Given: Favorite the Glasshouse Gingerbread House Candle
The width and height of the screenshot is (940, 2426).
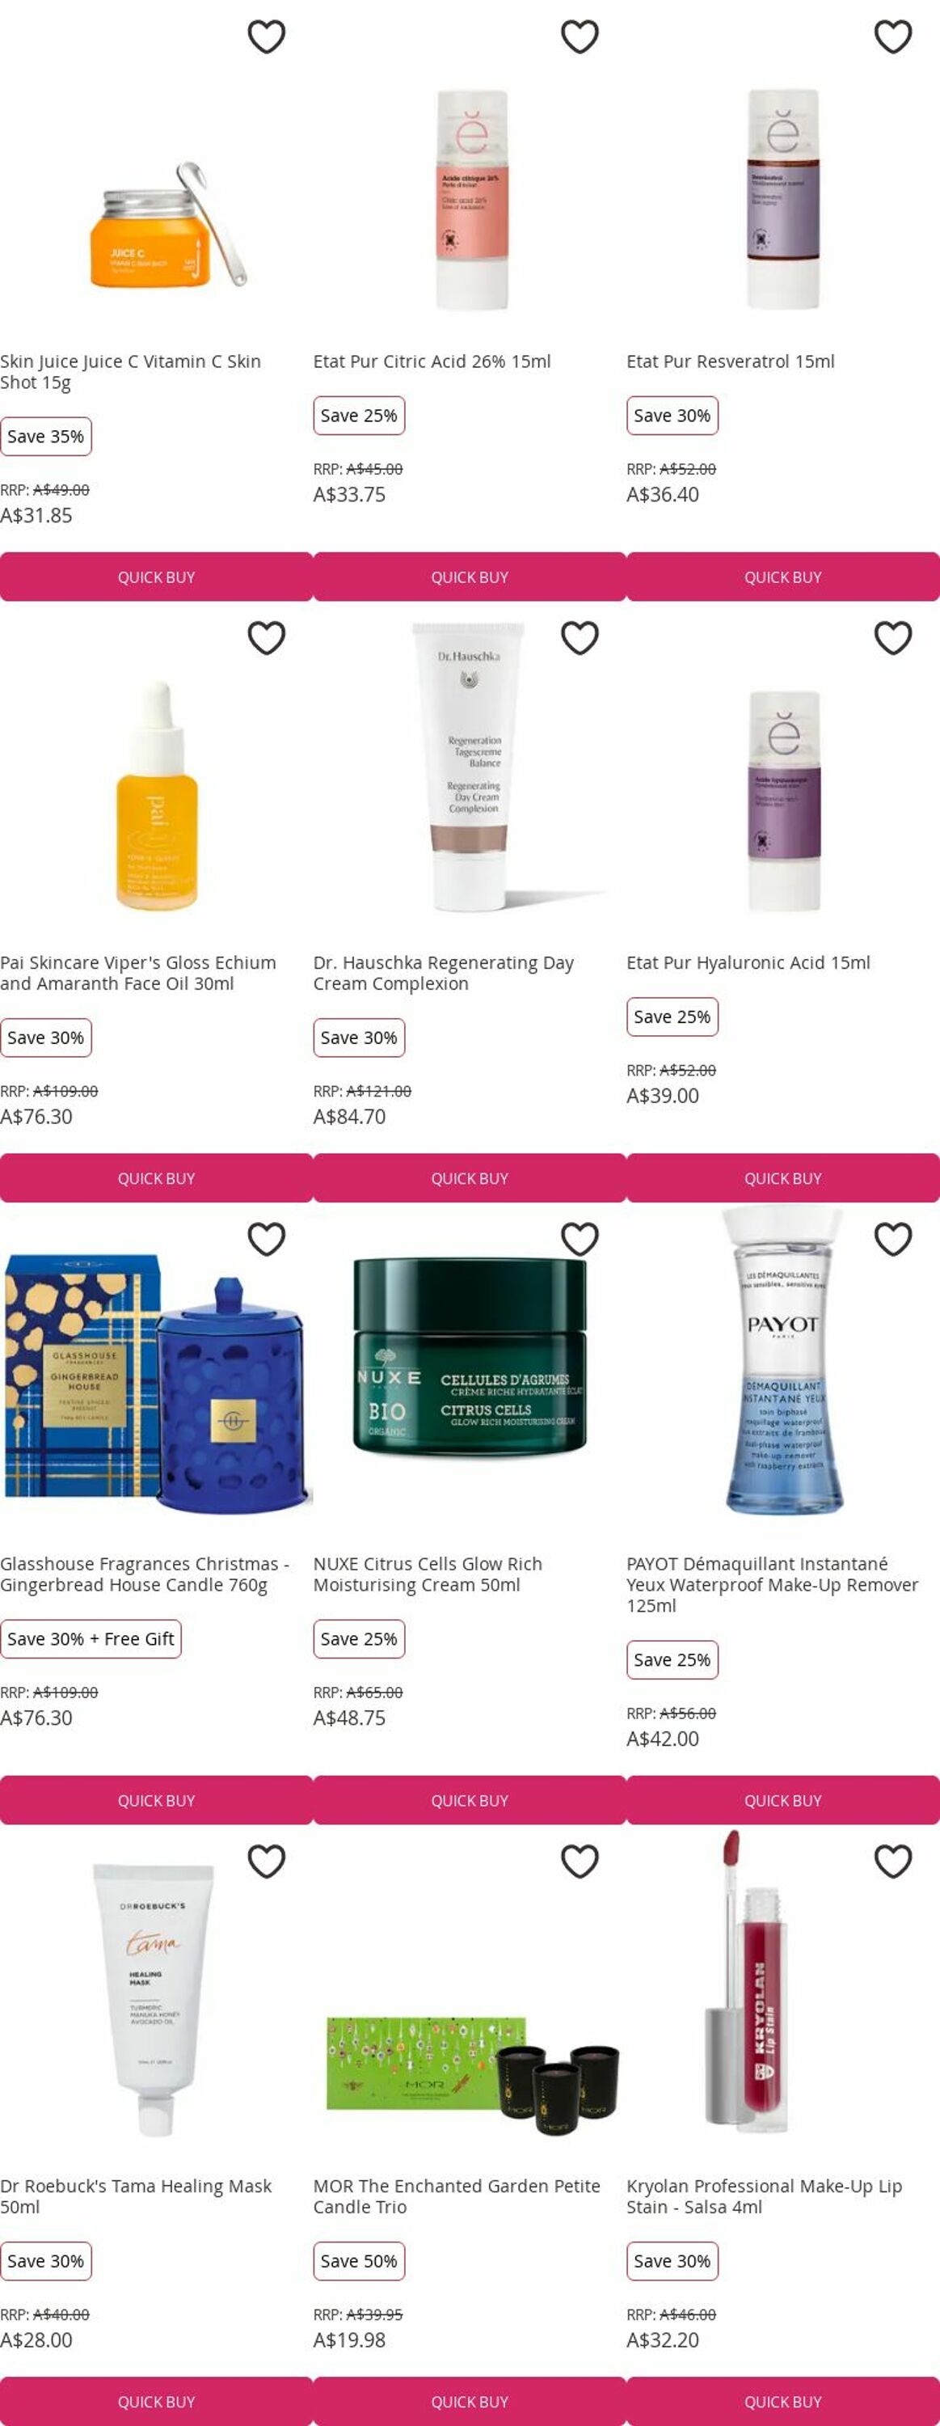Looking at the screenshot, I should click(x=266, y=1238).
